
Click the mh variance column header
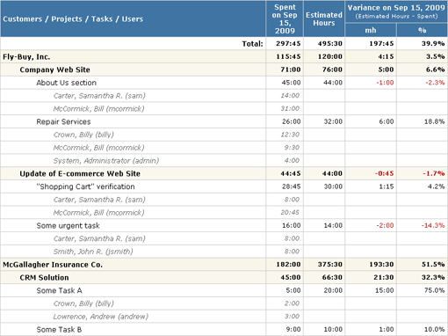[x=371, y=30]
